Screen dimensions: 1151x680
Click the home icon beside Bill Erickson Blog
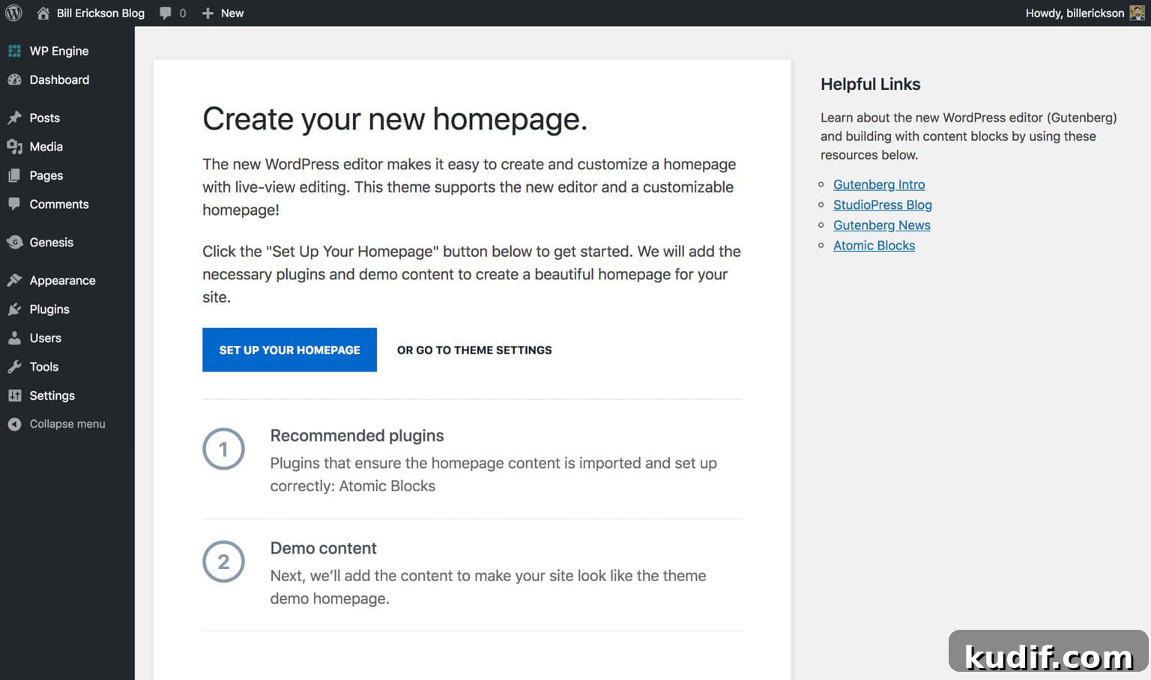pyautogui.click(x=43, y=13)
